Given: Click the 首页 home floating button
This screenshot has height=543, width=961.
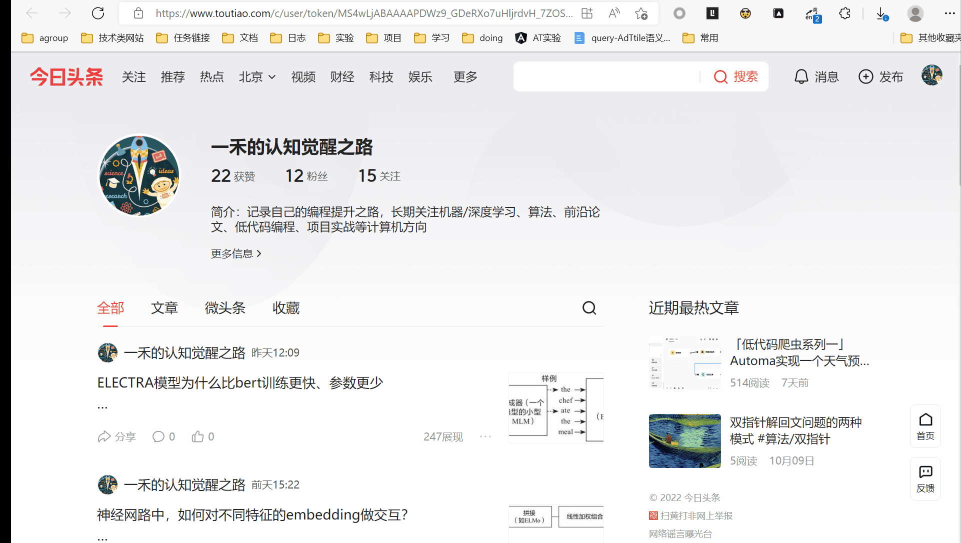Looking at the screenshot, I should pos(925,426).
